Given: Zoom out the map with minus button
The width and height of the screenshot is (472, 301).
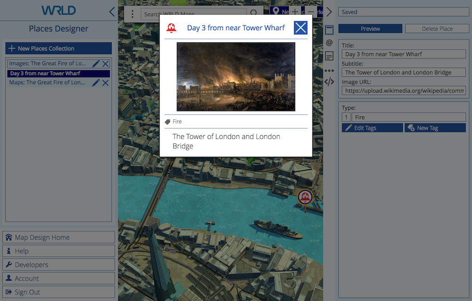Looking at the screenshot, I should [x=311, y=12].
